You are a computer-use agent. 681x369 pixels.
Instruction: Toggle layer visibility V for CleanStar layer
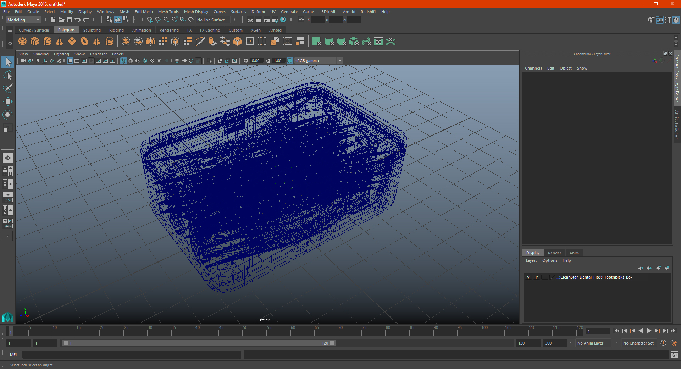pyautogui.click(x=528, y=277)
